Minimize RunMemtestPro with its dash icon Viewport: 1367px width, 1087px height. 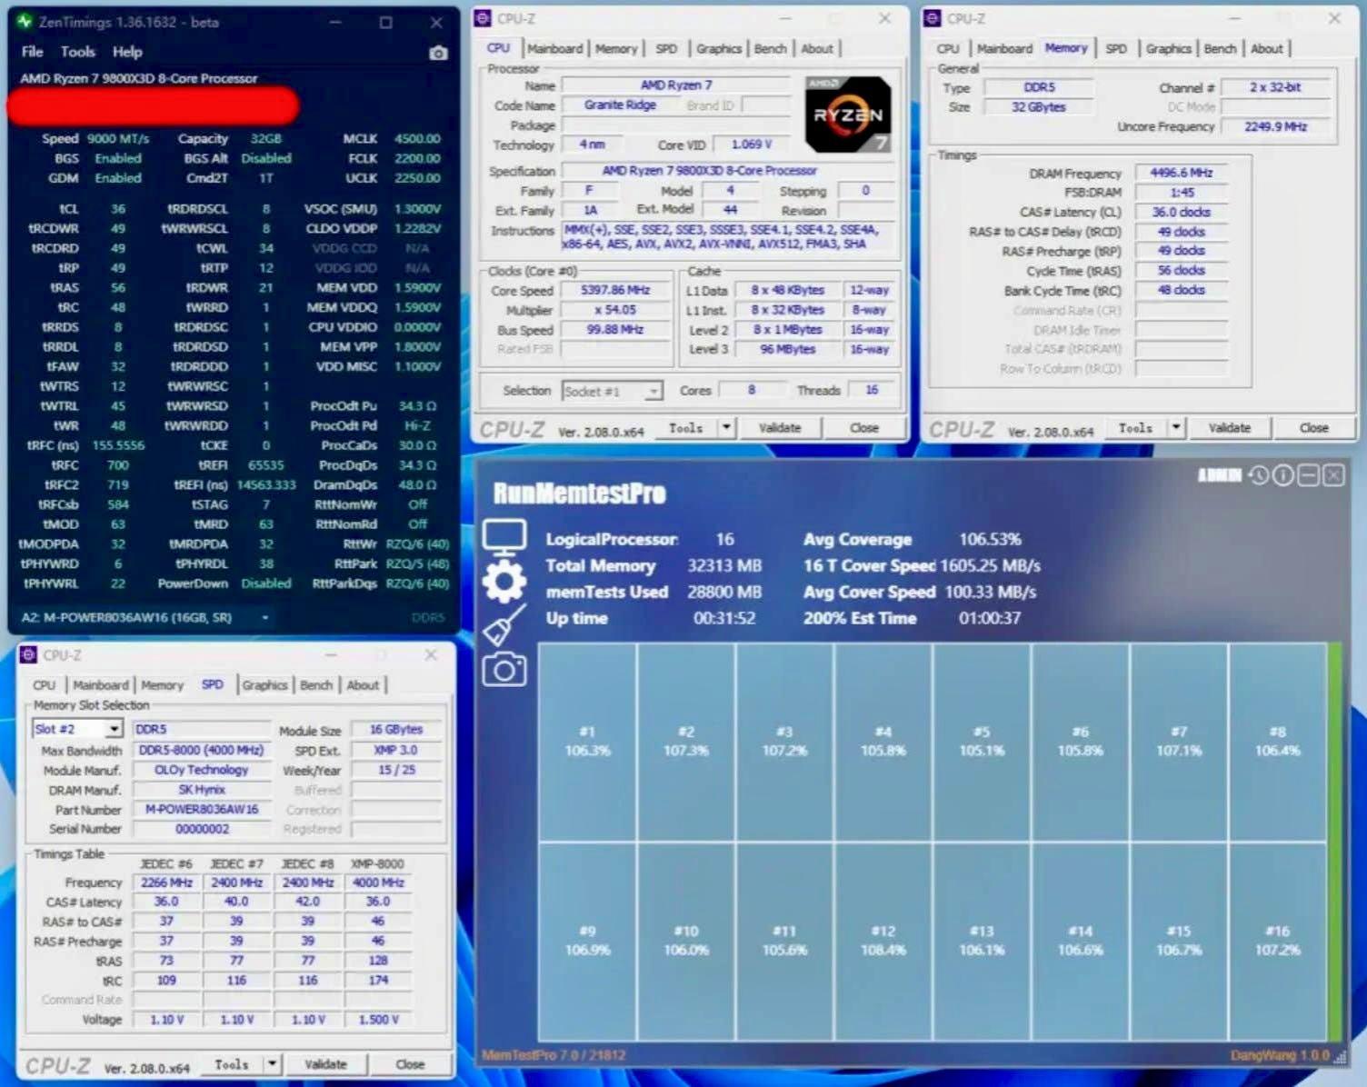pos(1308,475)
